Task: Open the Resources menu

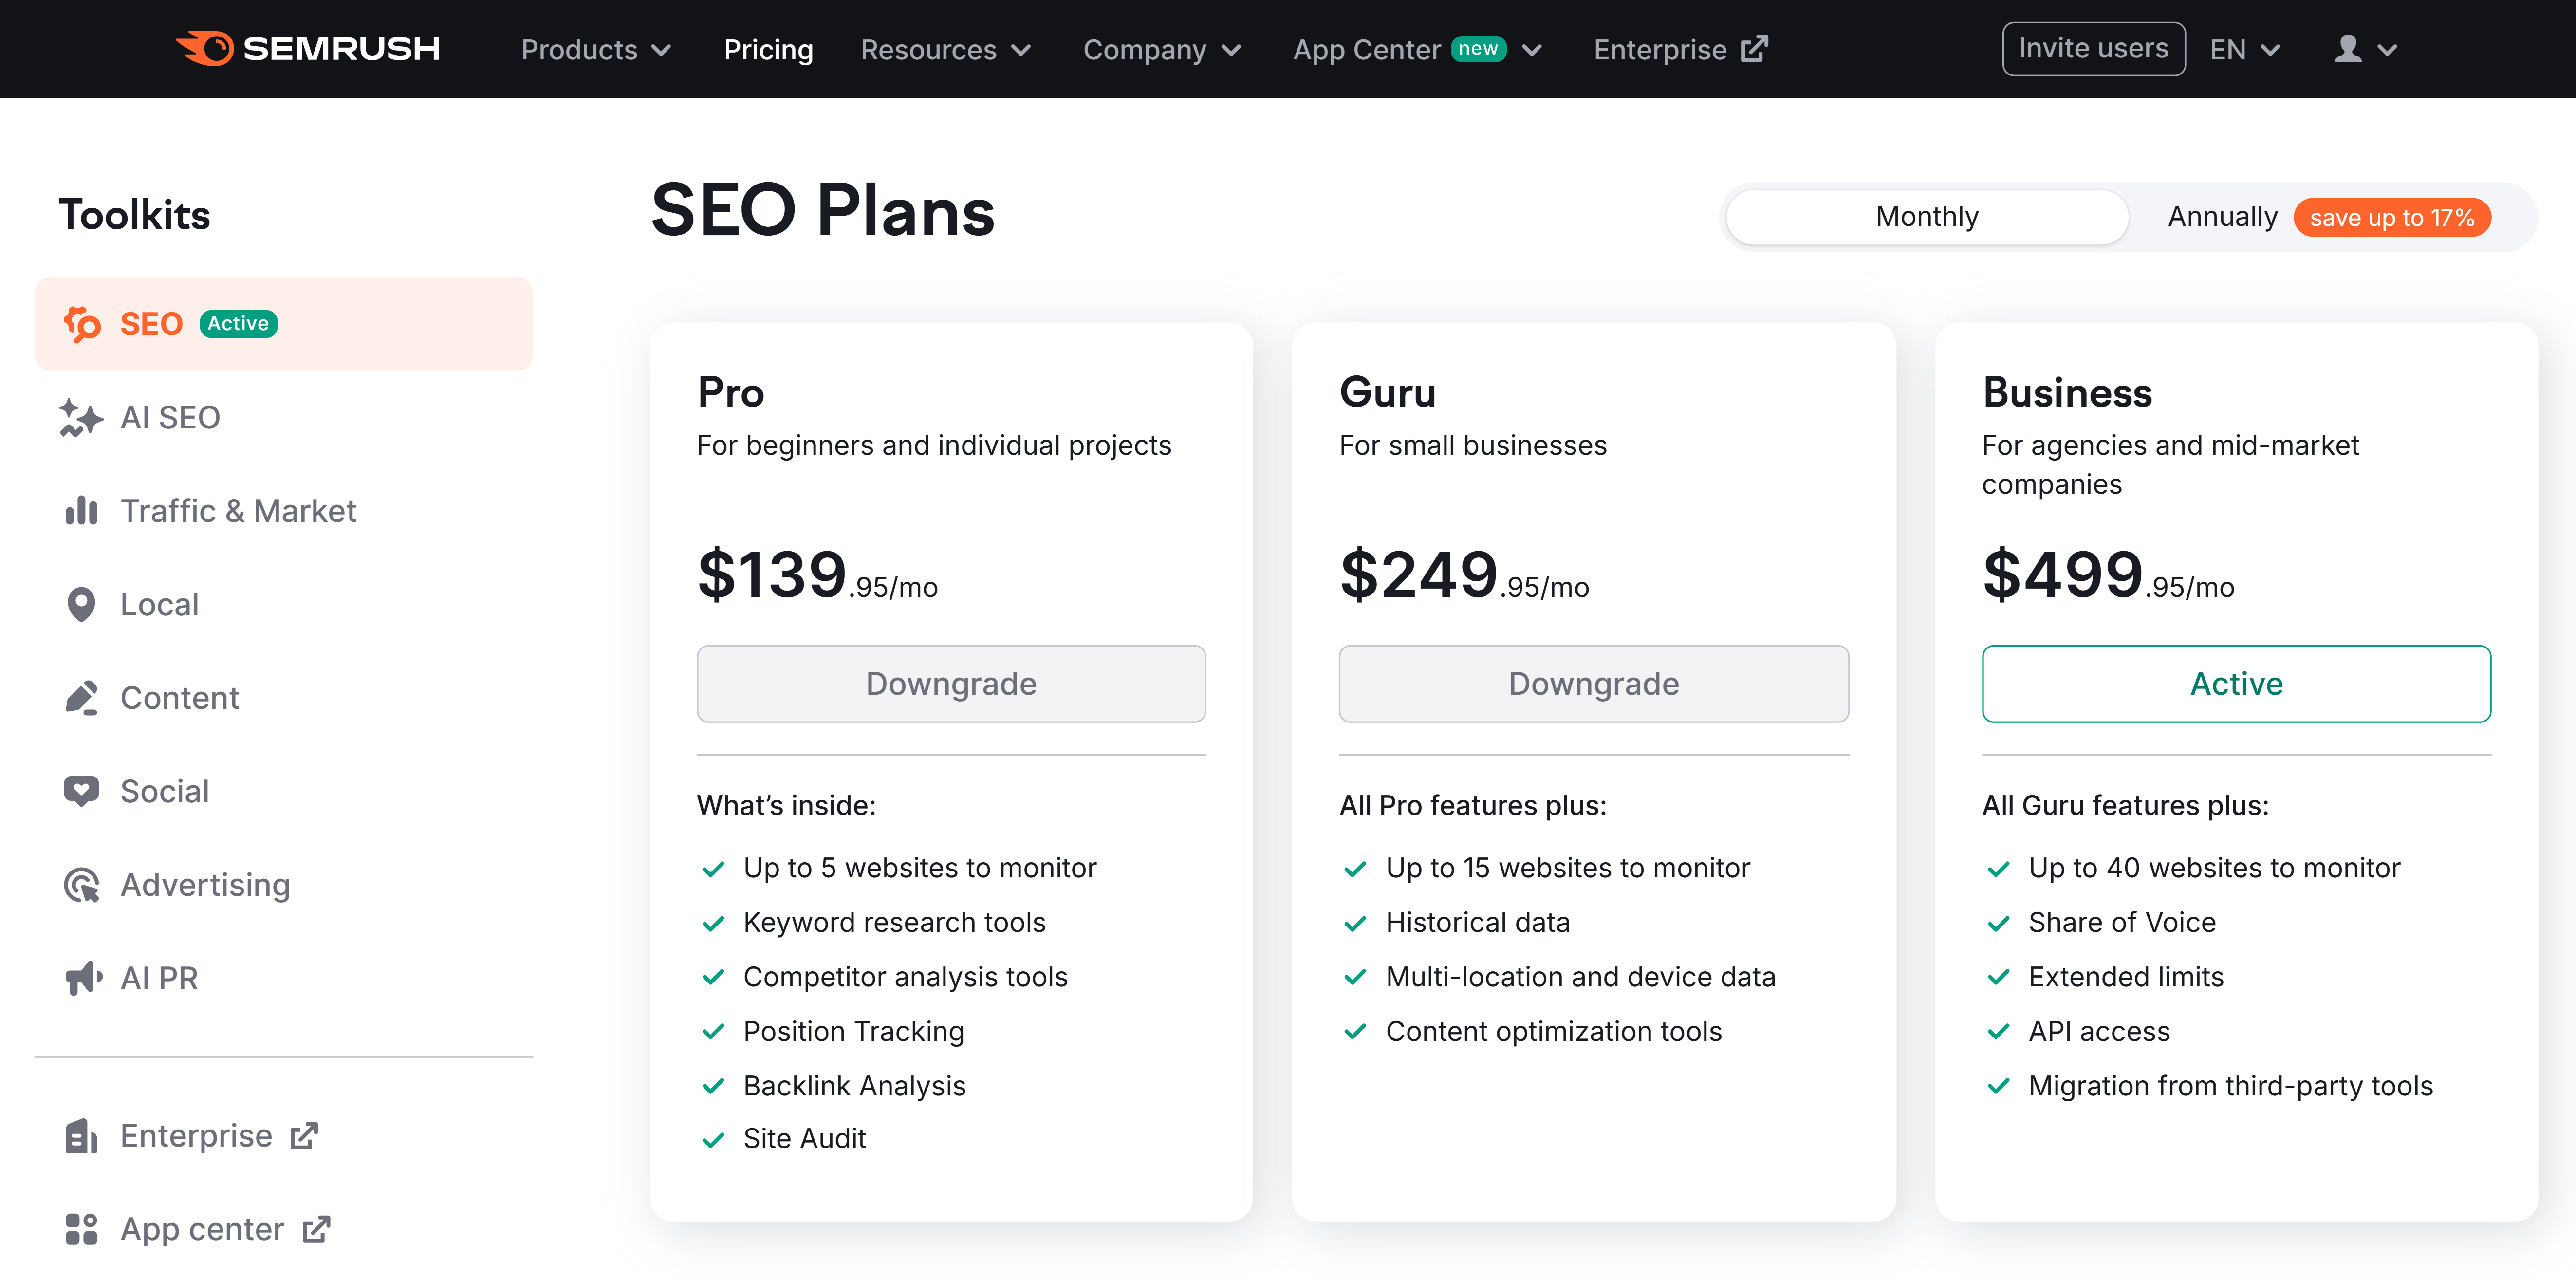Action: [x=945, y=50]
